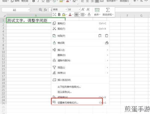Image resolution: width=150 pixels, height=114 pixels.
Task: Click the borders grid icon in mini toolbar
Action: pos(83,15)
